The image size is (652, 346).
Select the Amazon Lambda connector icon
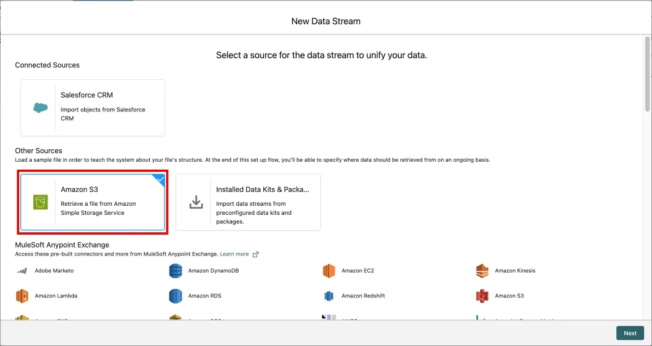22,296
